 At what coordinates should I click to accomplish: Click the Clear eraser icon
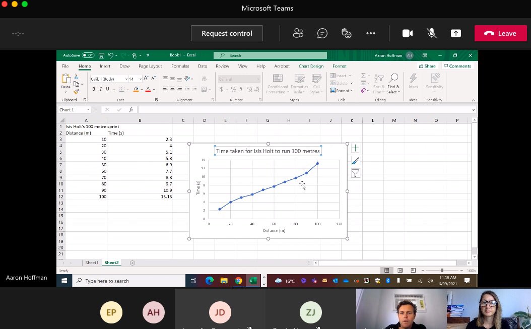363,91
